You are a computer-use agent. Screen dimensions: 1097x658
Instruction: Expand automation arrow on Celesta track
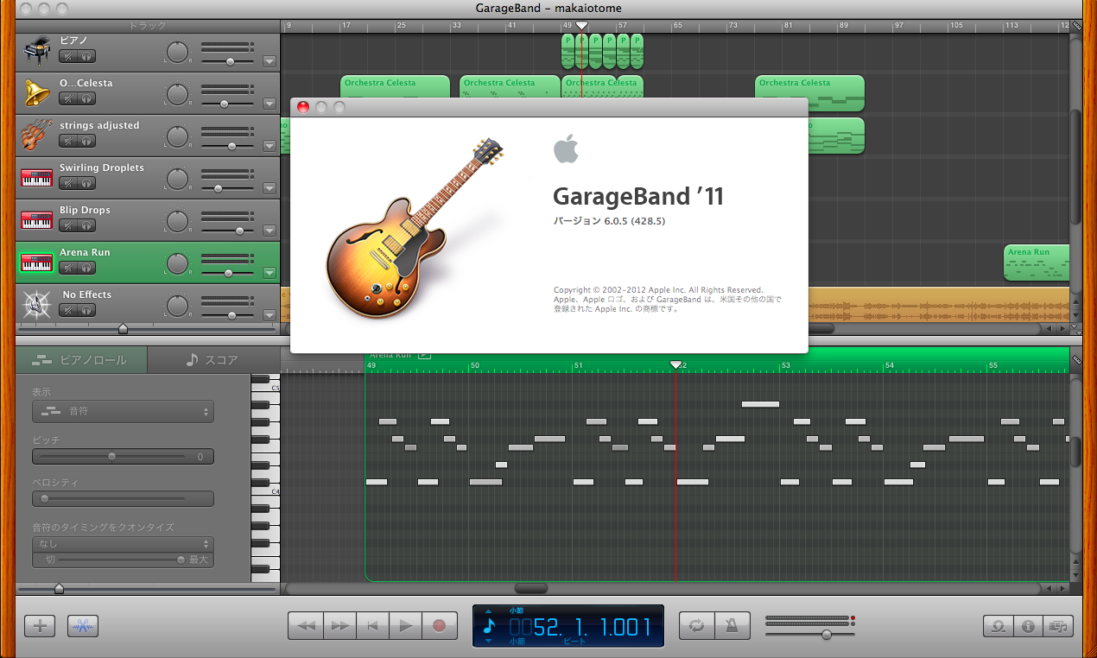click(x=269, y=104)
